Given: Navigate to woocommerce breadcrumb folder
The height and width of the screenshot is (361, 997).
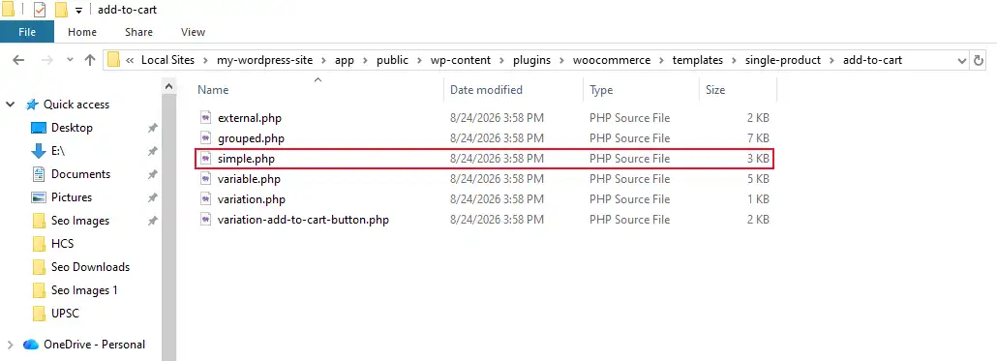Looking at the screenshot, I should (612, 60).
